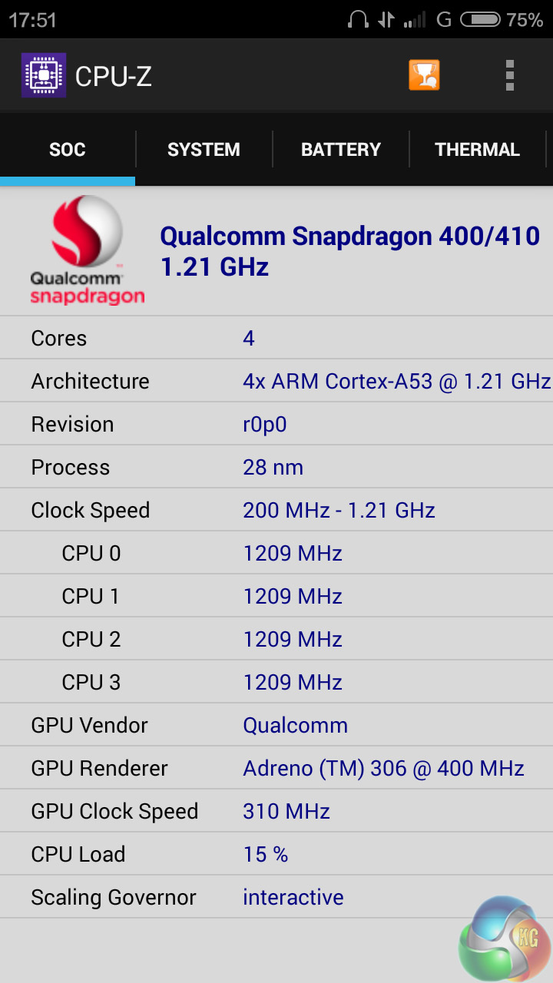This screenshot has width=553, height=983.
Task: Tap the data transfer arrows icon
Action: [387, 20]
